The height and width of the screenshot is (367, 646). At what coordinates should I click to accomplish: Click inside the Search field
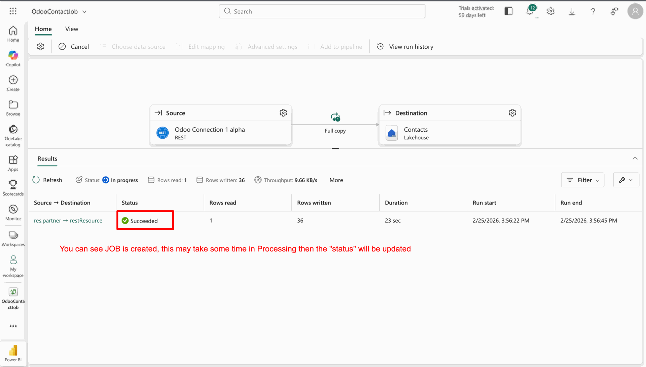tap(322, 11)
